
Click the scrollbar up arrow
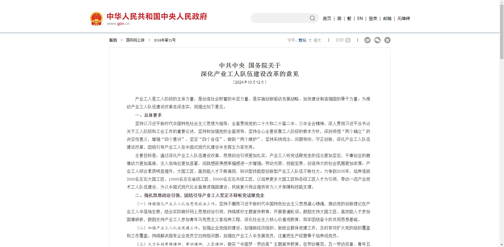coord(502,2)
